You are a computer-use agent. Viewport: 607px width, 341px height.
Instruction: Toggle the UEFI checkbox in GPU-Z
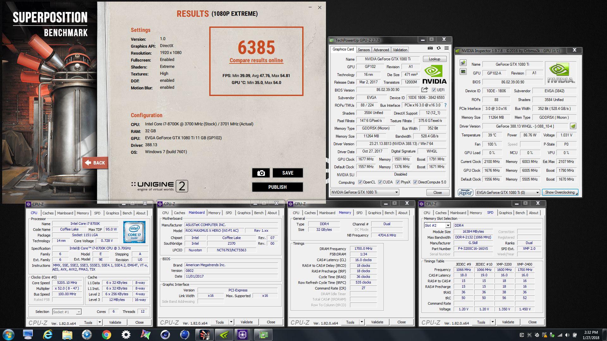click(x=434, y=90)
